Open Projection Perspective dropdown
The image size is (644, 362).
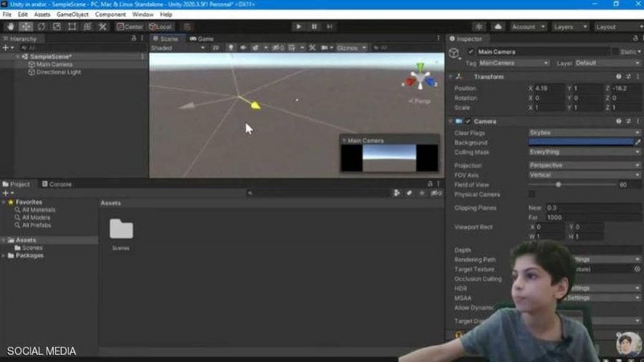click(x=584, y=166)
